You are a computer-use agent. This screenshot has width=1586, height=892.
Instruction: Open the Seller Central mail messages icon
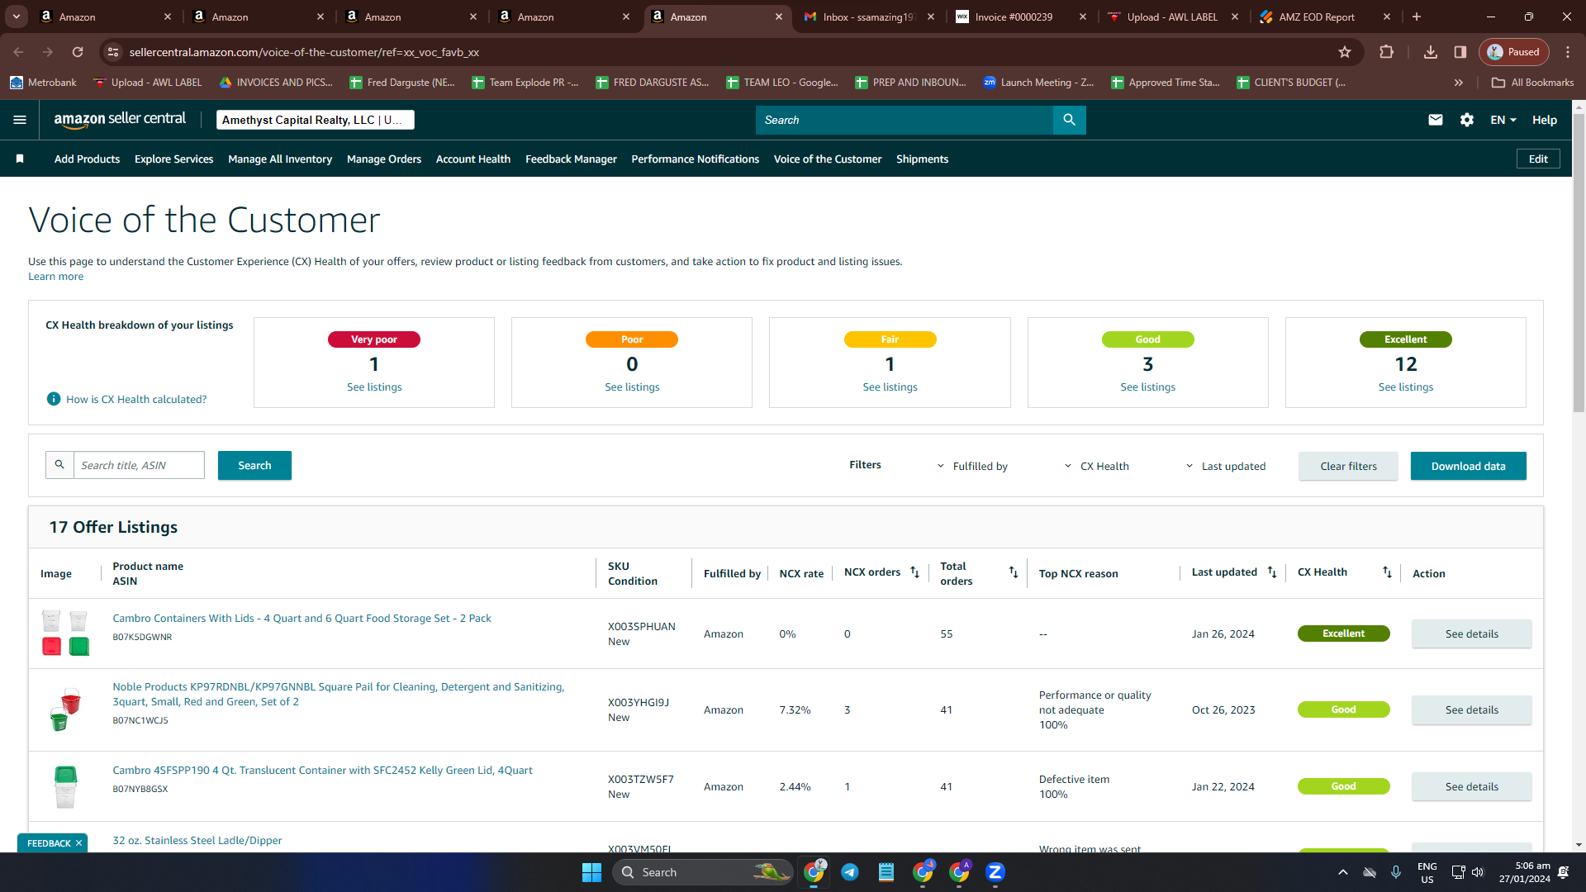[1436, 120]
